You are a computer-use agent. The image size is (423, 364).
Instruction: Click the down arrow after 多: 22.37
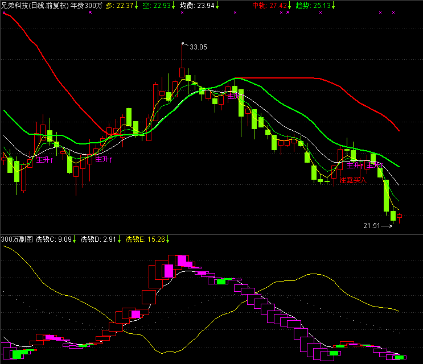[136, 5]
